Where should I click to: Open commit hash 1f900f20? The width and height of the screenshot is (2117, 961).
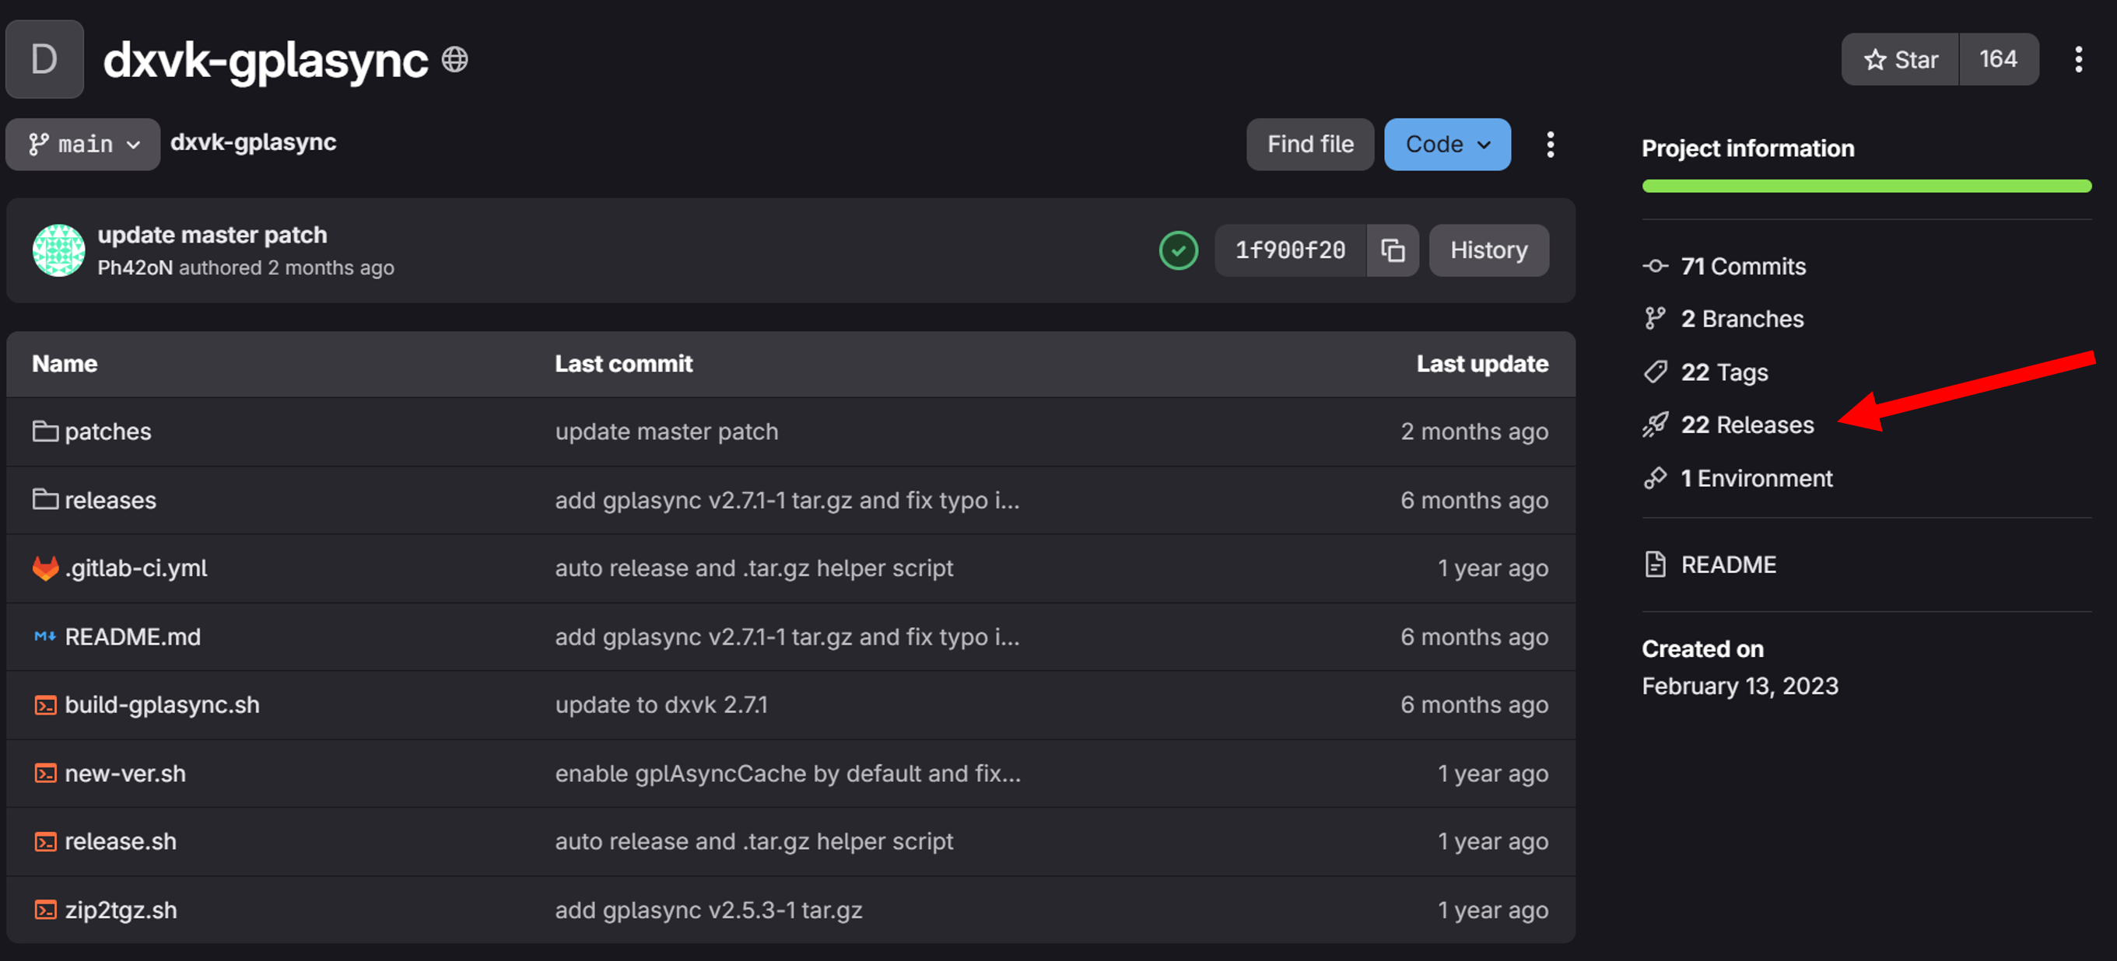1290,250
